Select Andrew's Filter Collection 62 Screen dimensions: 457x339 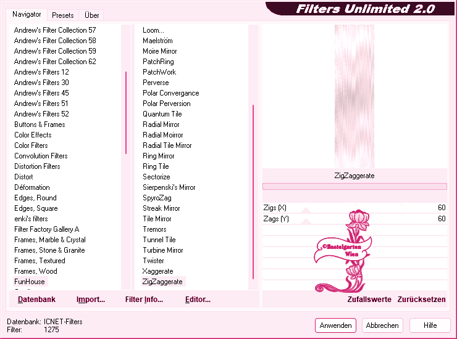[55, 62]
